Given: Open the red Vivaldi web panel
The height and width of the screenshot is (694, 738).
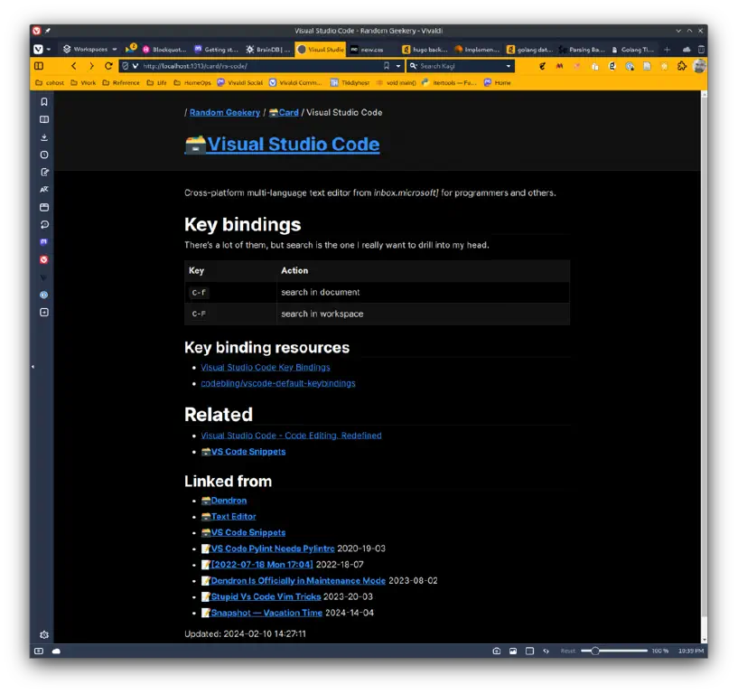Looking at the screenshot, I should pos(44,259).
